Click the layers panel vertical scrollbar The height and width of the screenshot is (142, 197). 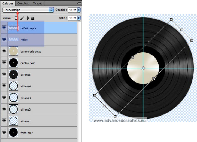[x=79, y=82]
